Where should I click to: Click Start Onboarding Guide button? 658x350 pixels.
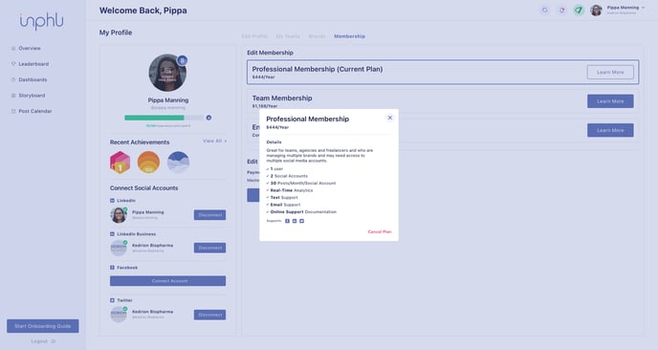(x=43, y=326)
